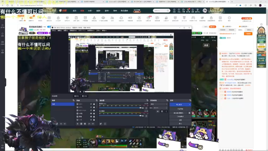
Task: Add a source with plus icon
Action: (x=77, y=123)
